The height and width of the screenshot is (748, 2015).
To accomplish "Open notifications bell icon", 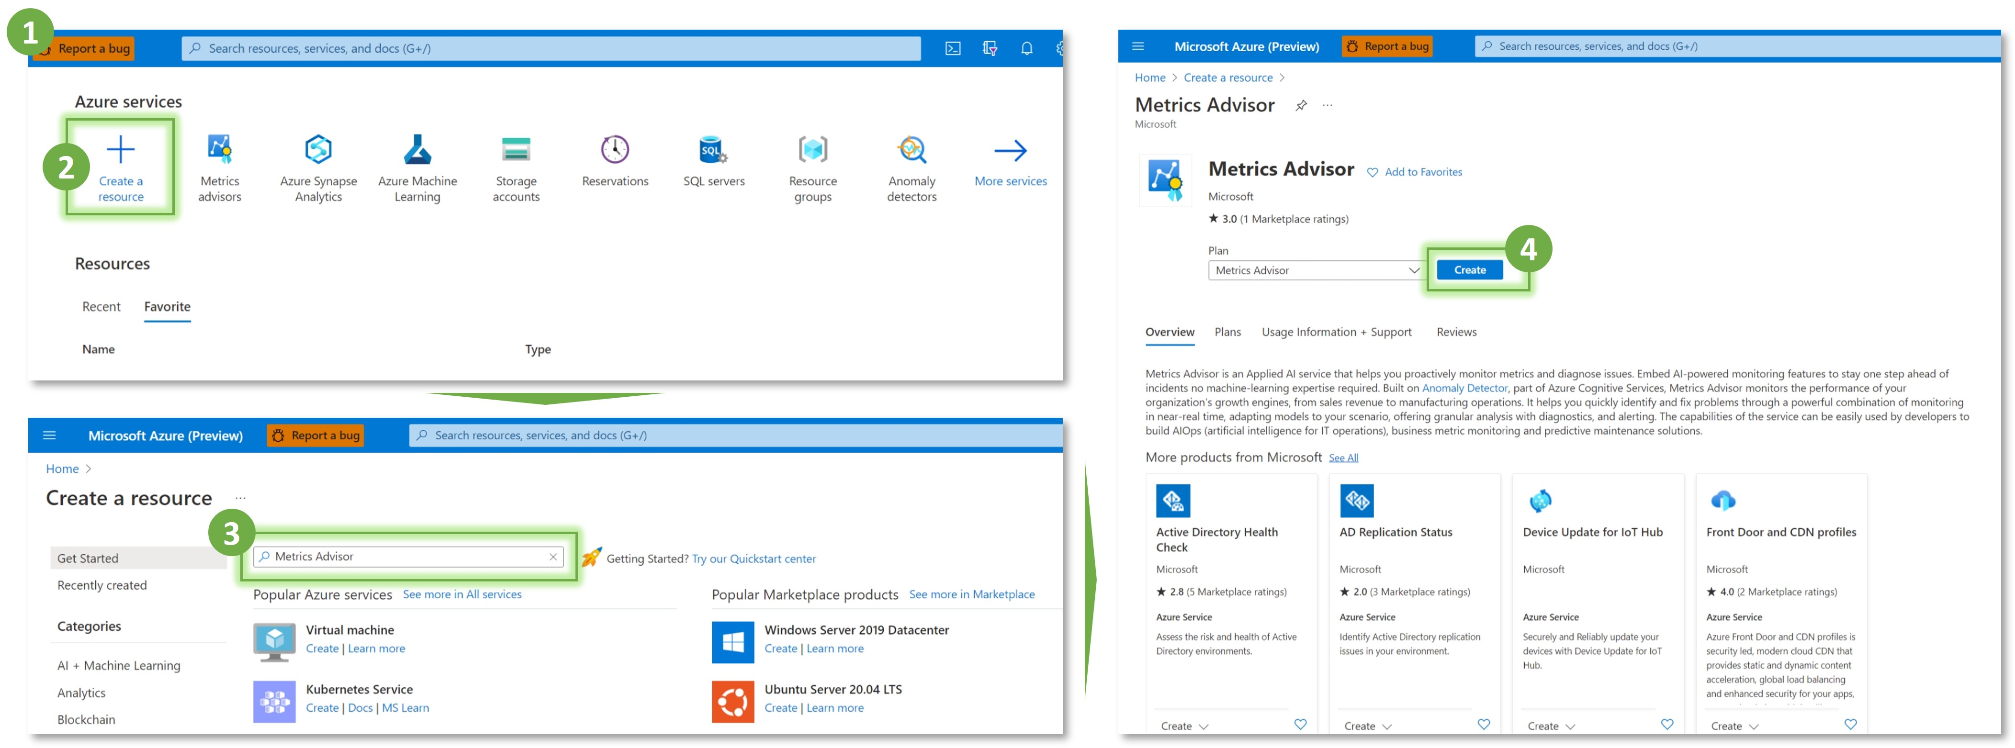I will coord(1026,48).
